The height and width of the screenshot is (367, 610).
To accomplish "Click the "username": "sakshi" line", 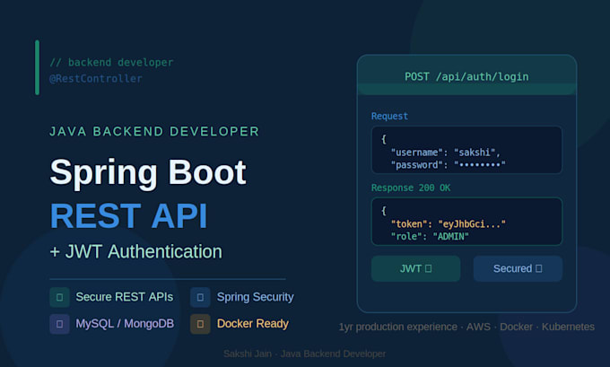I will pos(446,153).
